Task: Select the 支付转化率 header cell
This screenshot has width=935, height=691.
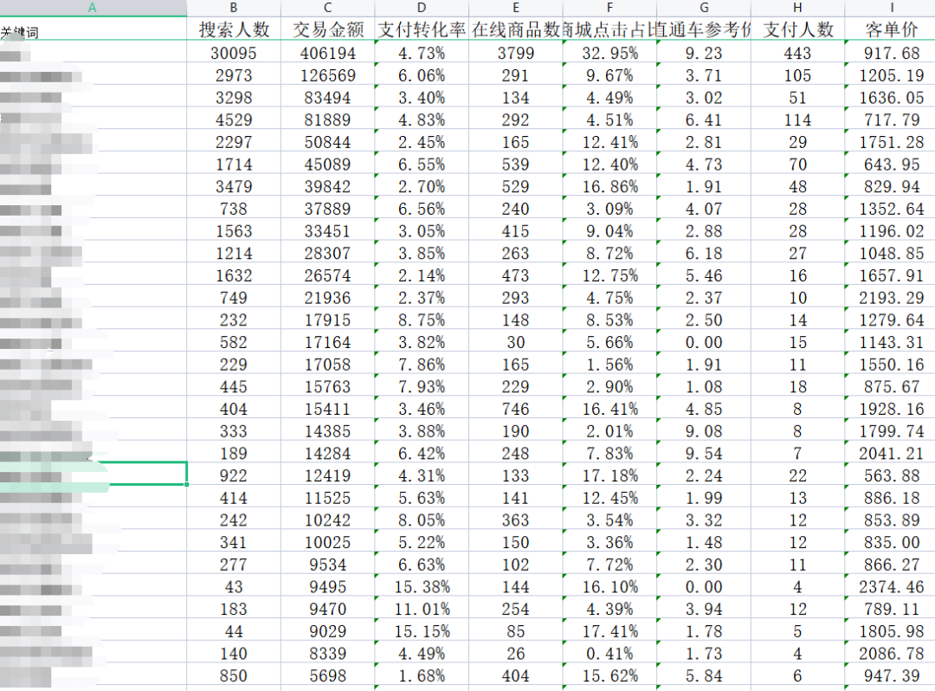Action: pos(422,30)
